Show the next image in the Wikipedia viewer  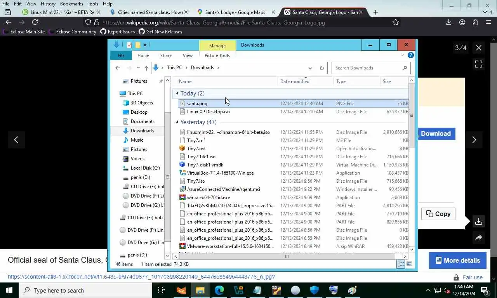(474, 140)
